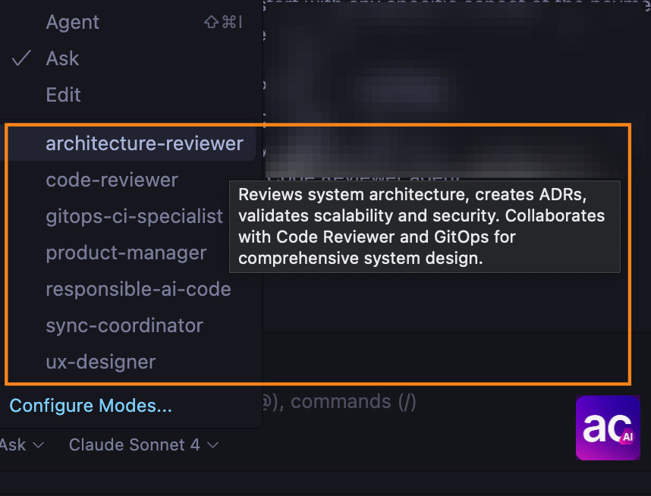Choose the sync-coordinator mode
This screenshot has height=496, width=651.
pyautogui.click(x=124, y=325)
